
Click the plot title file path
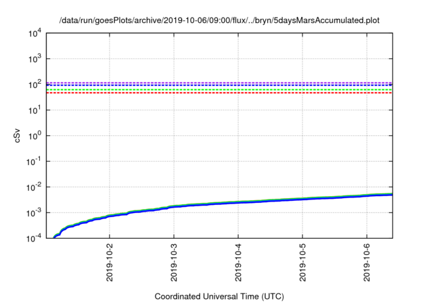point(219,20)
